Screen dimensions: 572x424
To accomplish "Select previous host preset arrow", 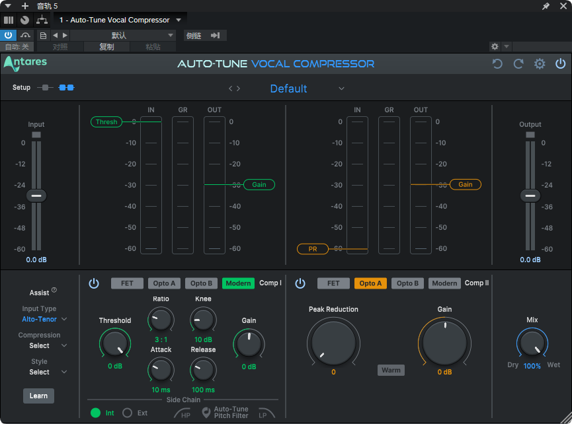I will pyautogui.click(x=56, y=36).
